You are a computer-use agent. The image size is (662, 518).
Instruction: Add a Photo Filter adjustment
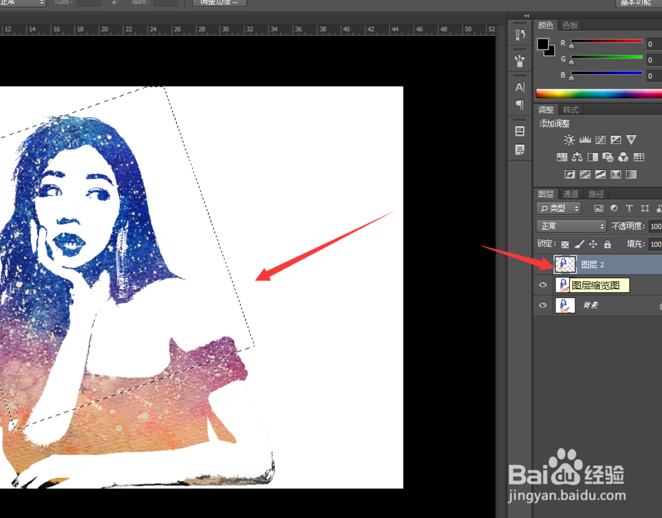pos(608,157)
